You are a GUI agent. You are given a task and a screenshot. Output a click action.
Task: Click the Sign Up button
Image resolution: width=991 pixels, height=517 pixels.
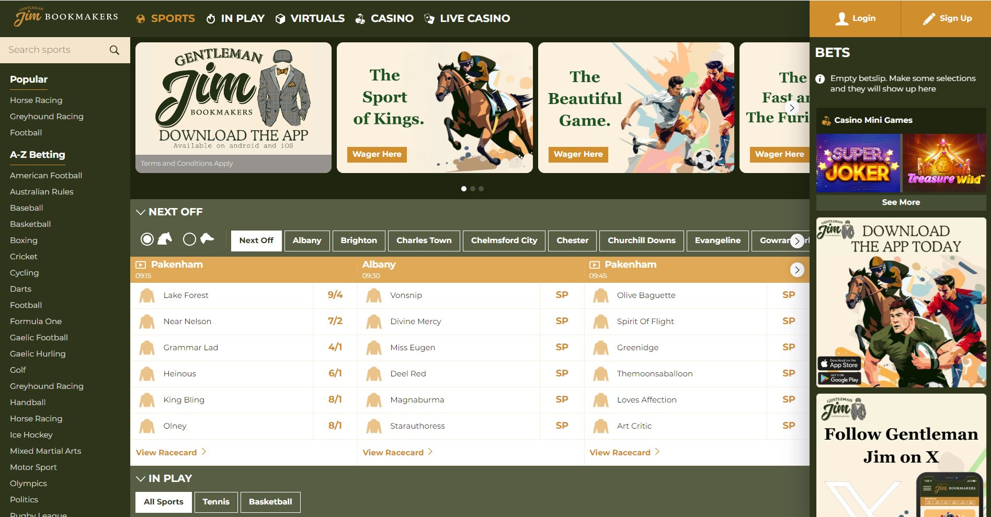(x=947, y=19)
